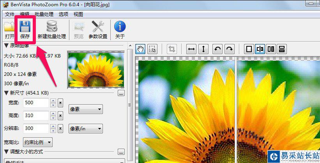Click the ... button beside 调整大小的方式
Image resolution: width=320 pixels, height=163 pixels.
[121, 152]
